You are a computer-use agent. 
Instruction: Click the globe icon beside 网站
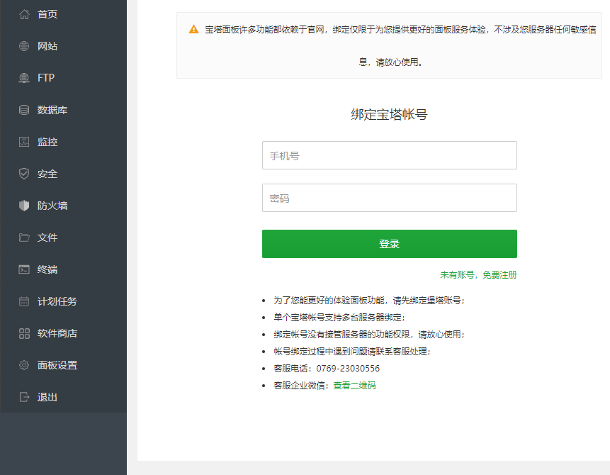tap(24, 46)
